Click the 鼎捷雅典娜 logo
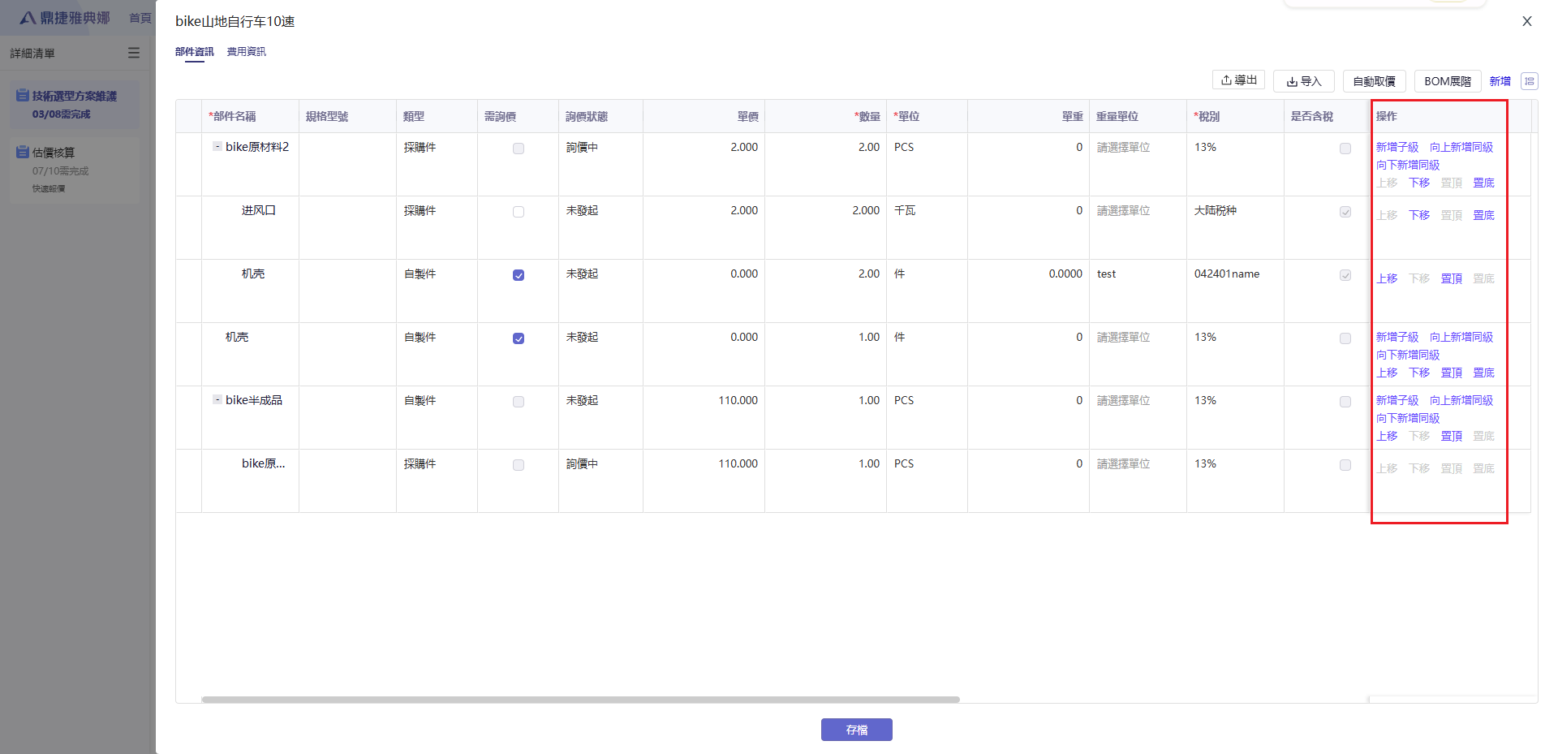This screenshot has width=1558, height=754. 65,18
